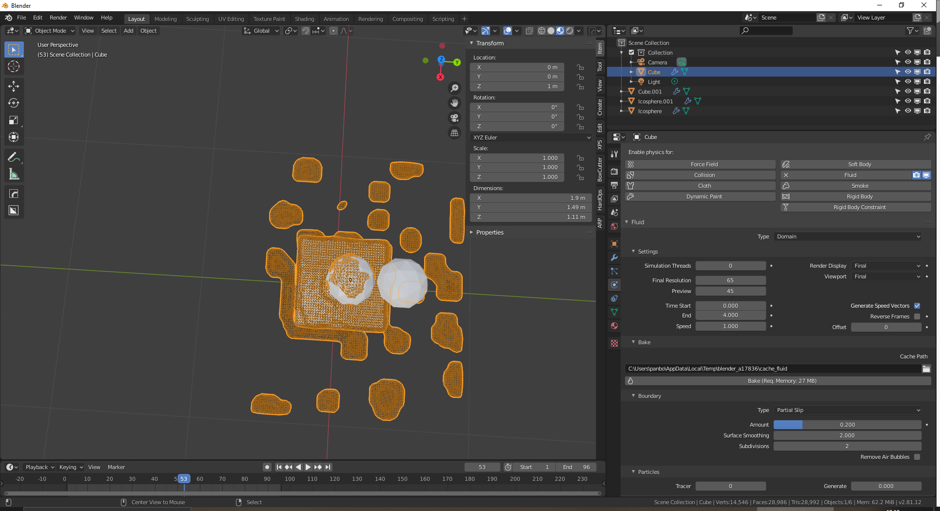The width and height of the screenshot is (940, 511).
Task: Open the Render menu
Action: click(58, 18)
